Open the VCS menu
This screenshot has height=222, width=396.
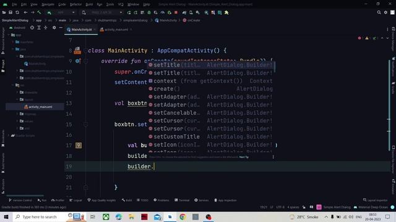click(121, 4)
